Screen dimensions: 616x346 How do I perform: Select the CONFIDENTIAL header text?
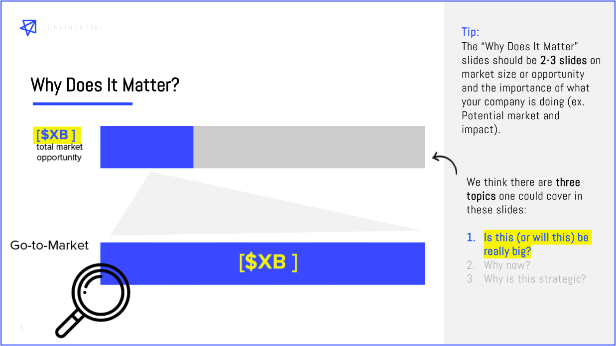point(73,27)
